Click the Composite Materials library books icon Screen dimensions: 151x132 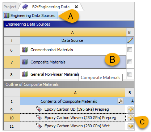(x=25, y=62)
